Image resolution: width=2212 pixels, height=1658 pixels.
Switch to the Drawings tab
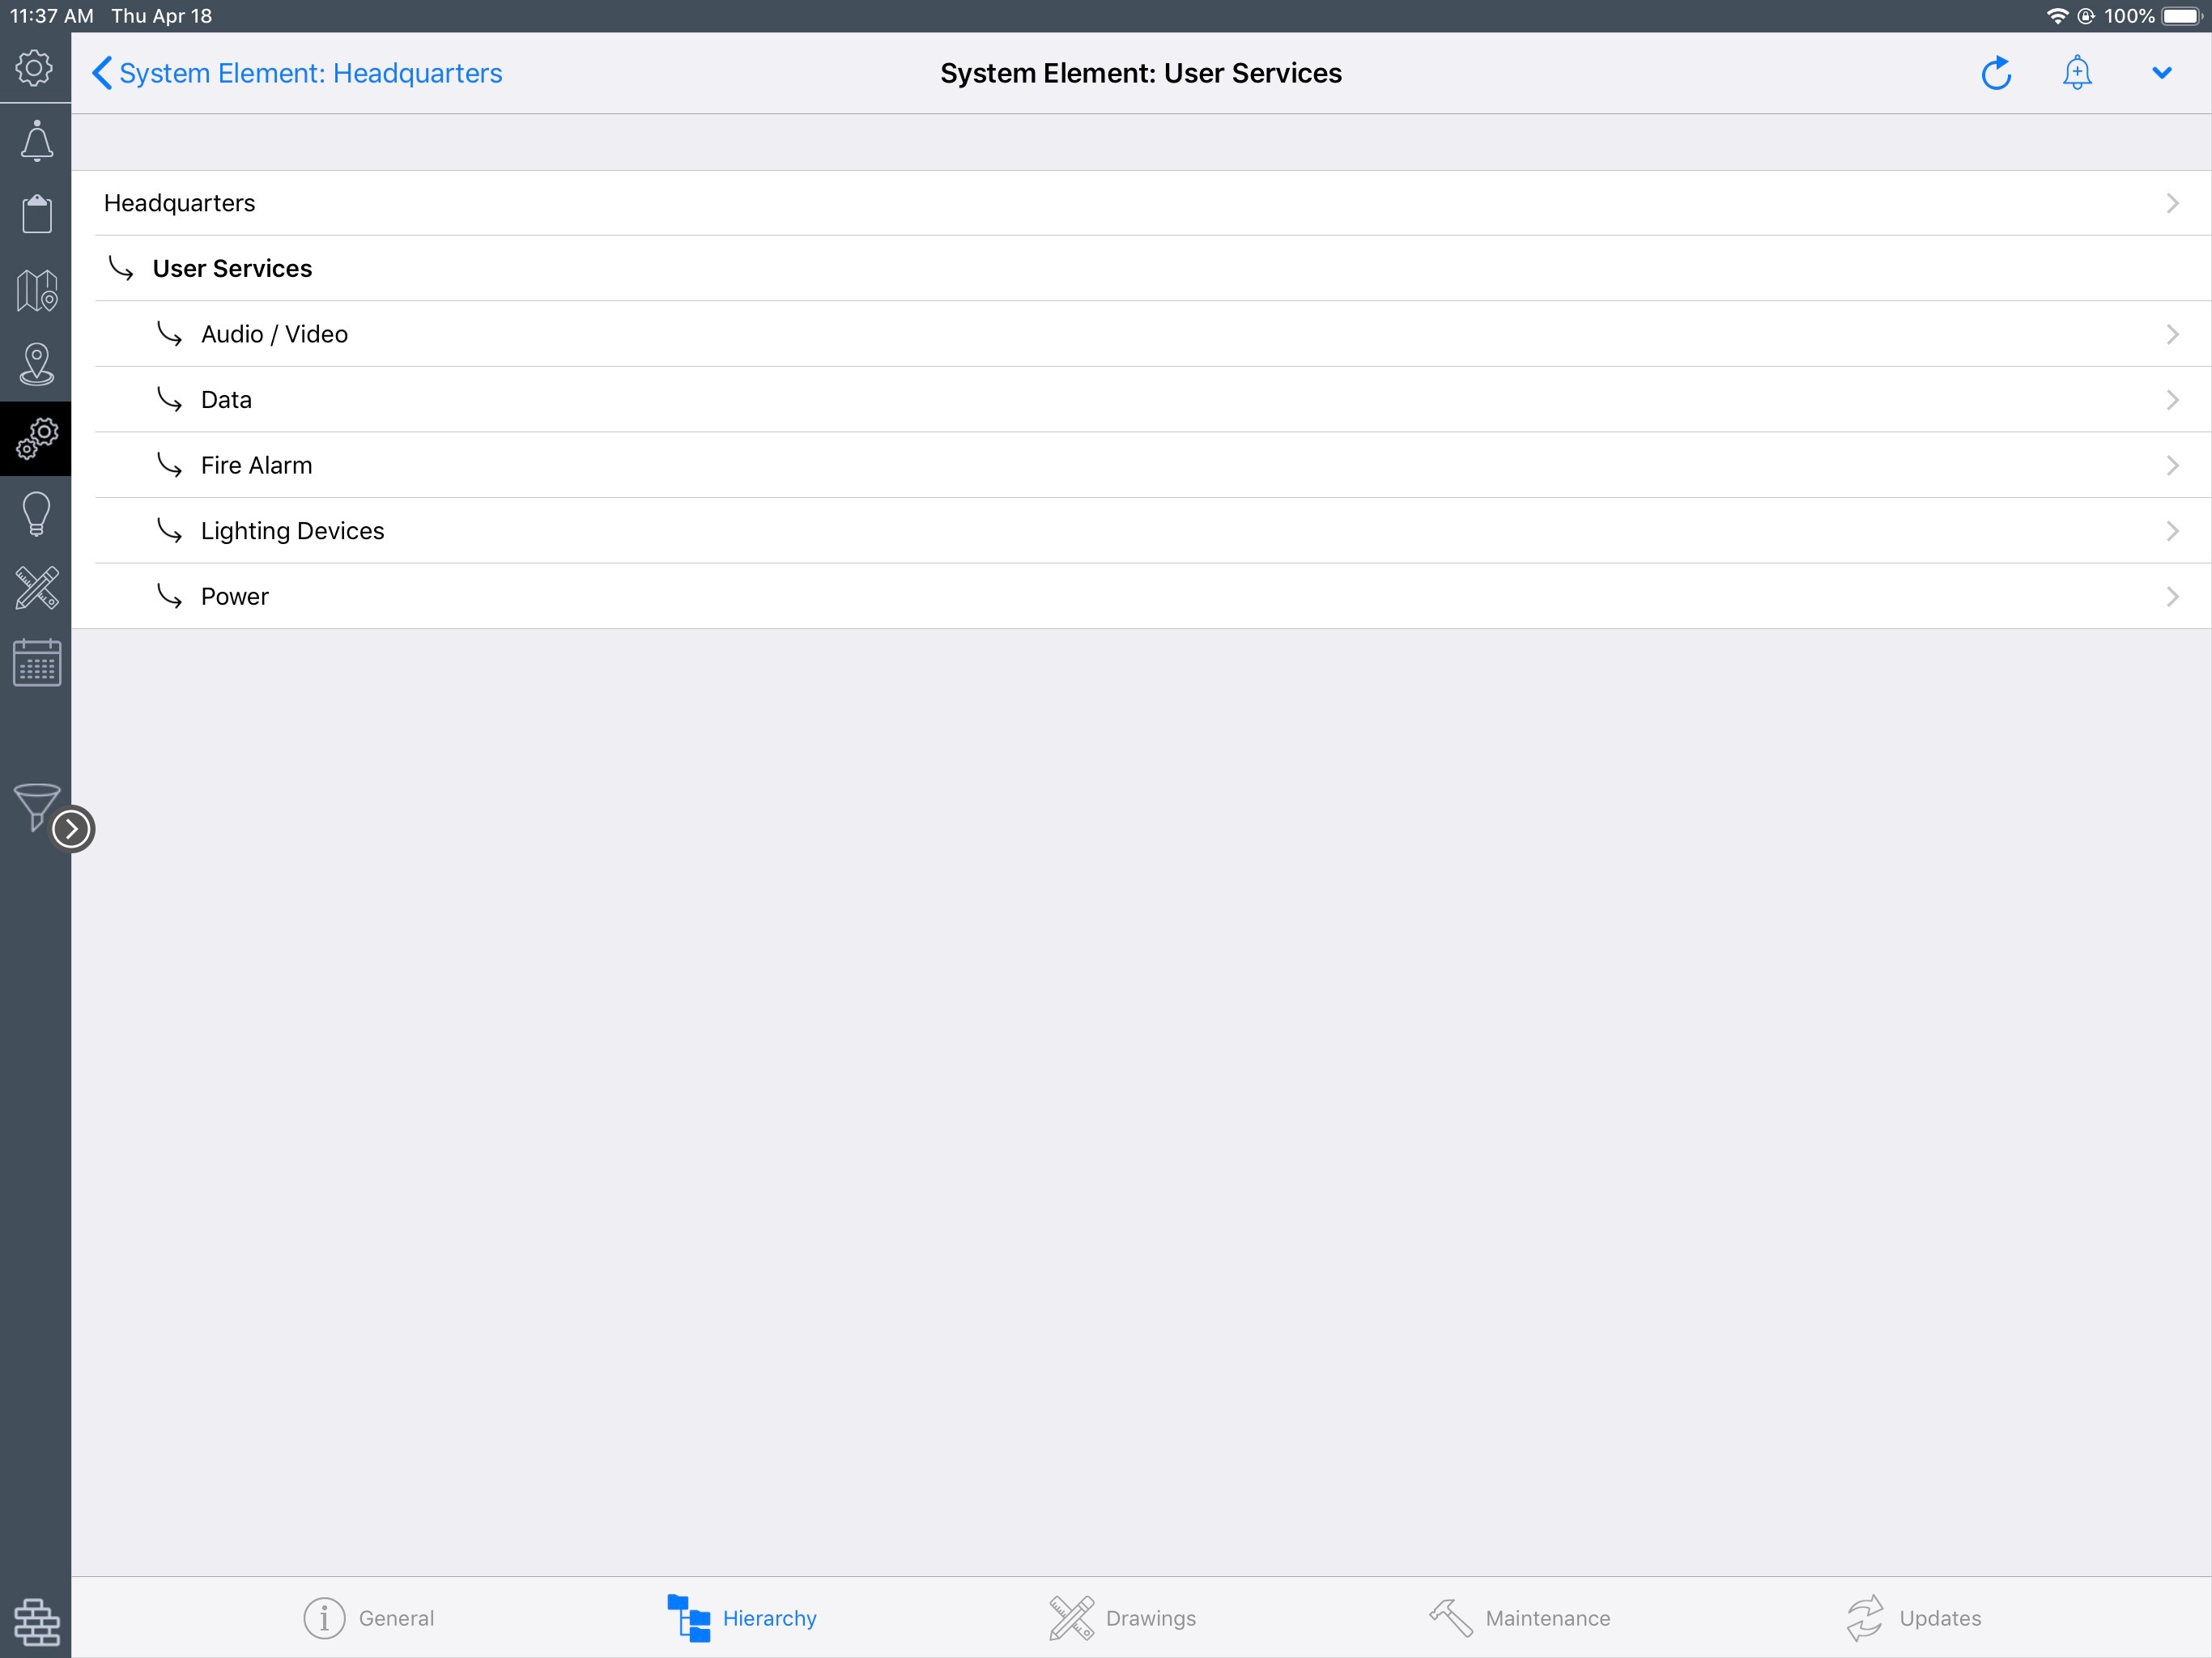(1122, 1618)
